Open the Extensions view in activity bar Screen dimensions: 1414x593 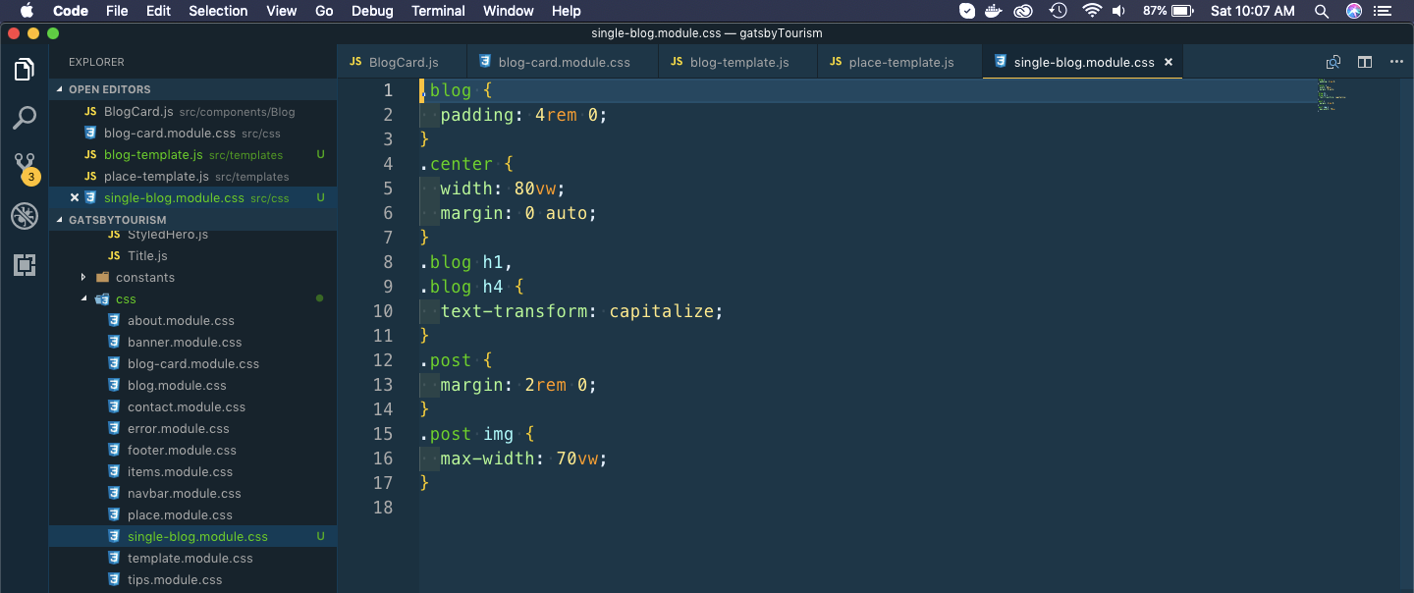(x=25, y=264)
